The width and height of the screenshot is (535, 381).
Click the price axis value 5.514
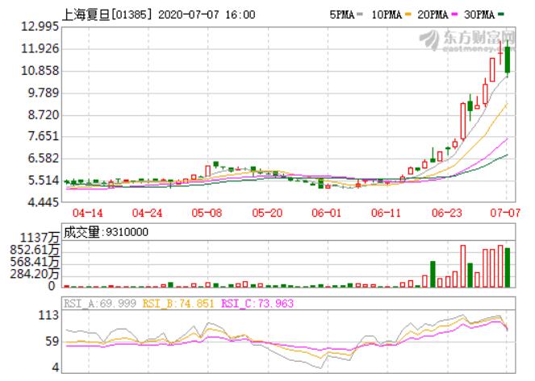point(44,180)
